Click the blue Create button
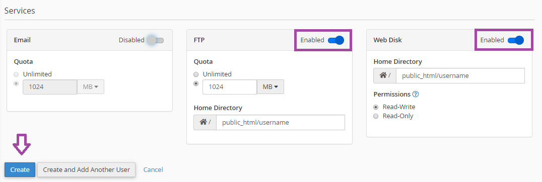542x182 pixels. point(20,169)
